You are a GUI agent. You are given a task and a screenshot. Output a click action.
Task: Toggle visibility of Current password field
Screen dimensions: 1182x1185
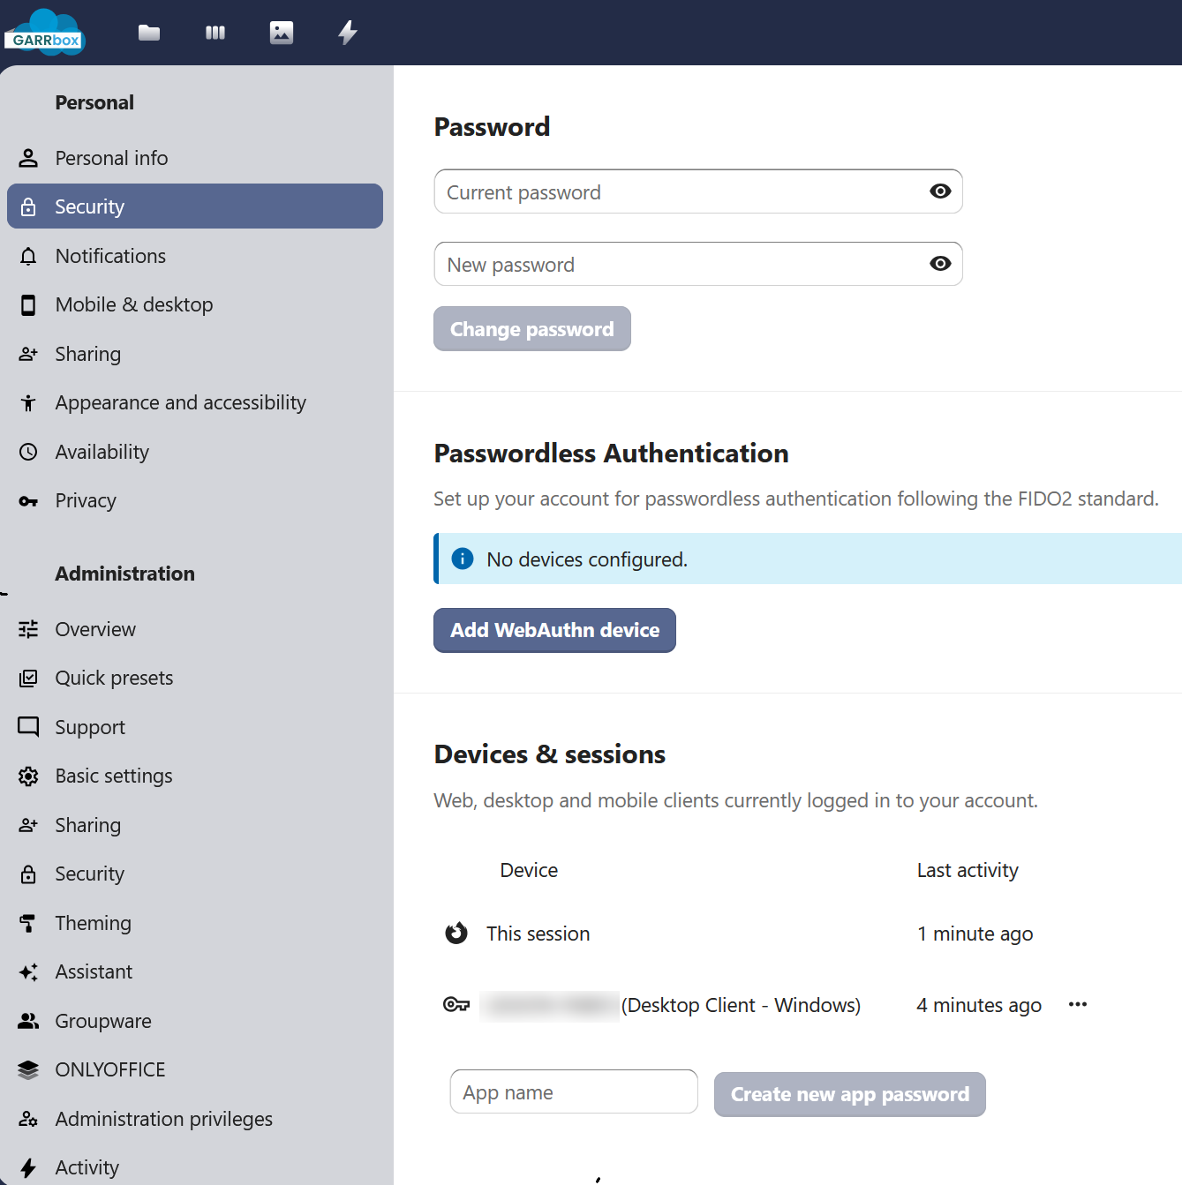940,191
